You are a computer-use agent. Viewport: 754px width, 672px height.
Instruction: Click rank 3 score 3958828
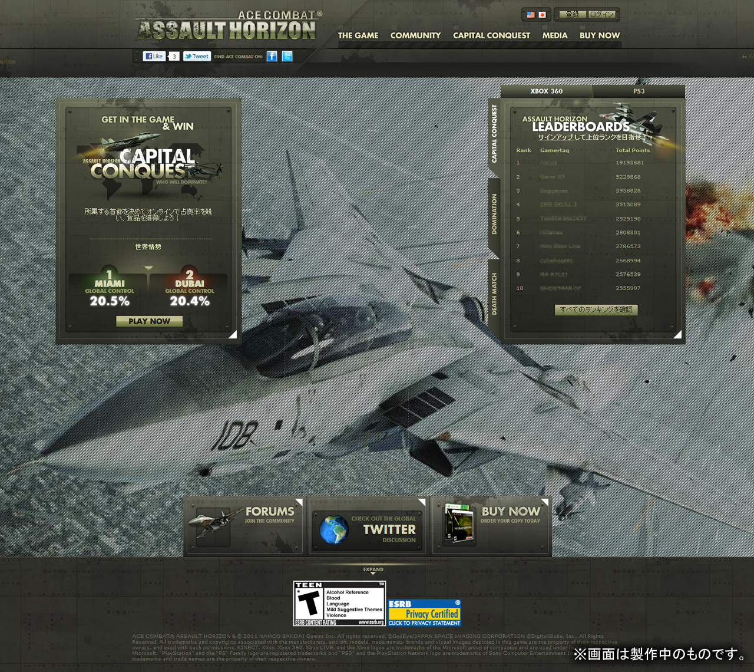tap(628, 191)
